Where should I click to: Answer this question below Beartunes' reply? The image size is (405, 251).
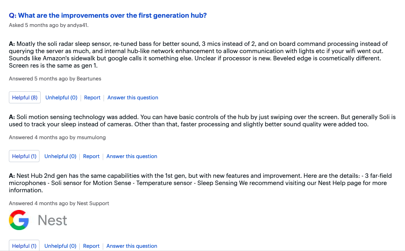pyautogui.click(x=133, y=98)
